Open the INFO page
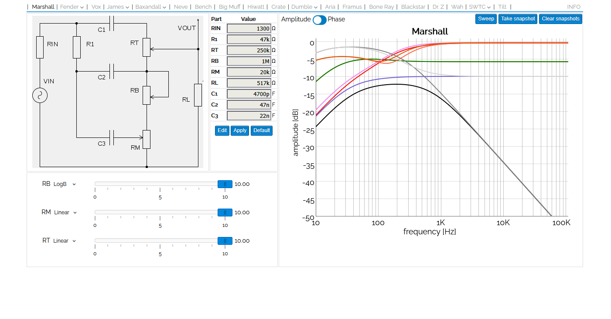This screenshot has width=611, height=319. coord(573,7)
